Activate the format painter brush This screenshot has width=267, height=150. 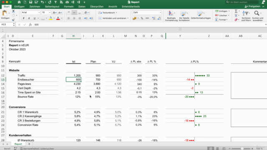13,20
